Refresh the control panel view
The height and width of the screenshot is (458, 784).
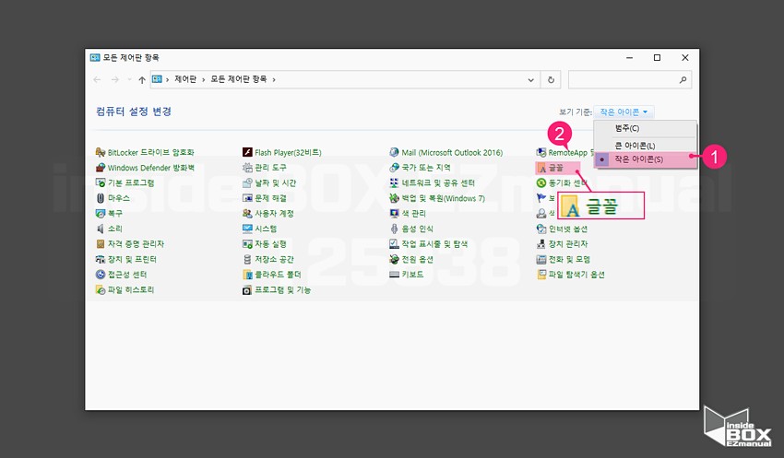click(551, 80)
